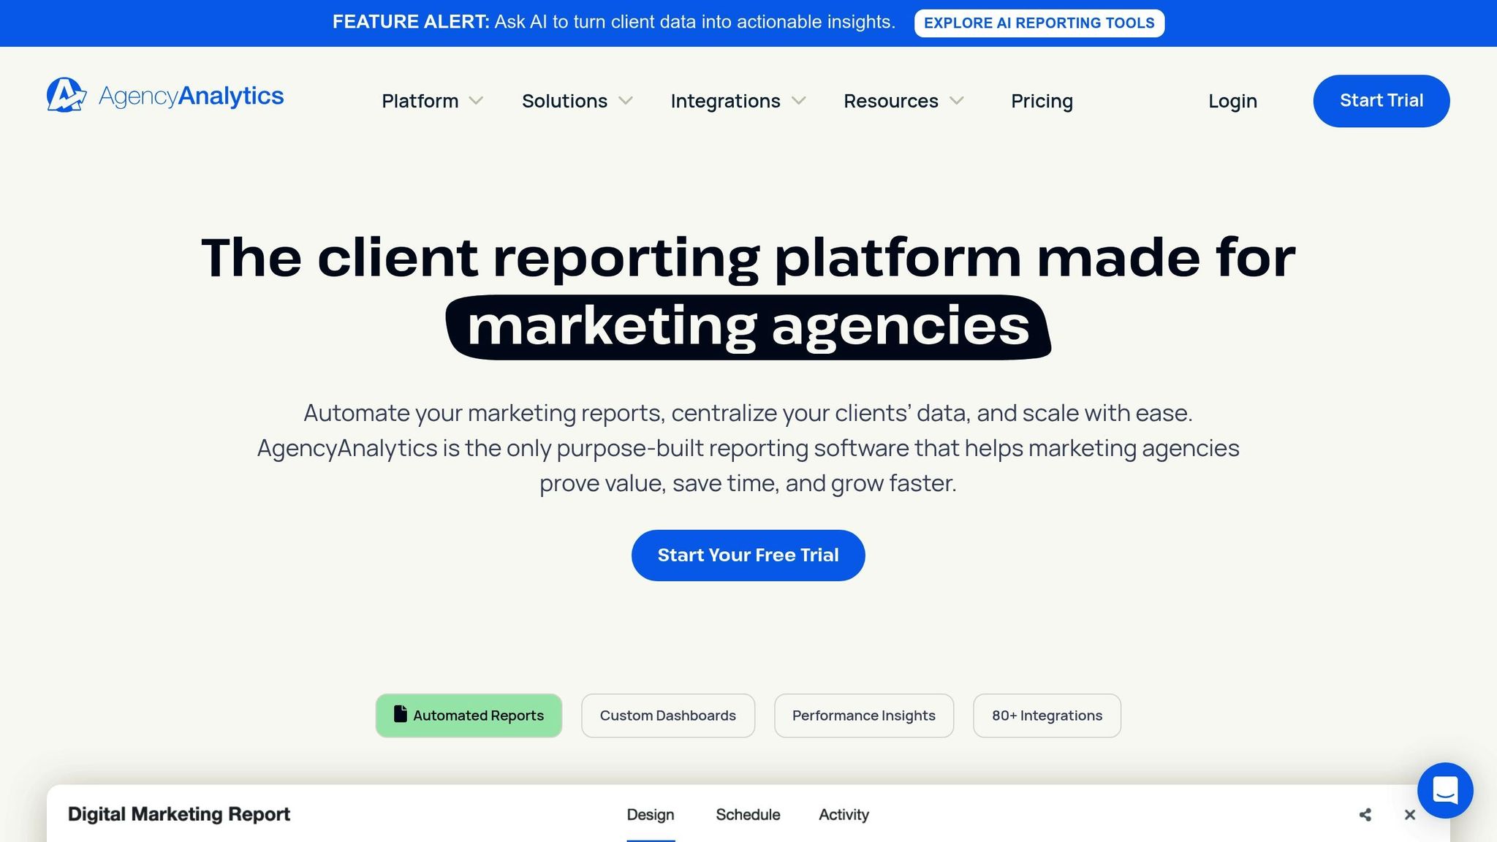Select the Automated Reports tab

coord(469,716)
